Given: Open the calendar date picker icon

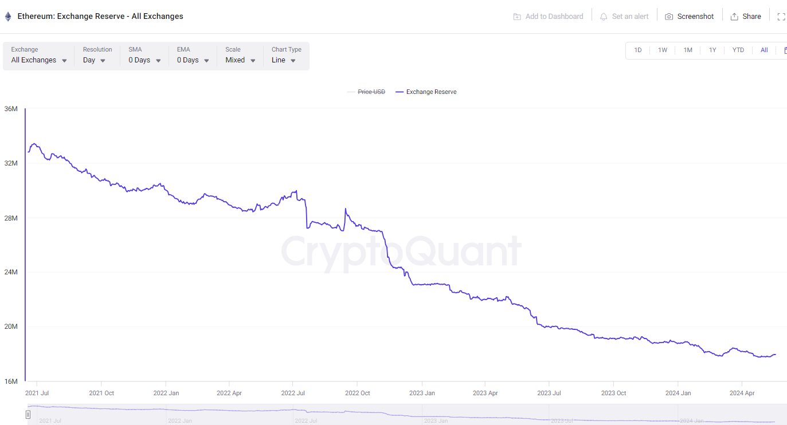Looking at the screenshot, I should pos(784,50).
